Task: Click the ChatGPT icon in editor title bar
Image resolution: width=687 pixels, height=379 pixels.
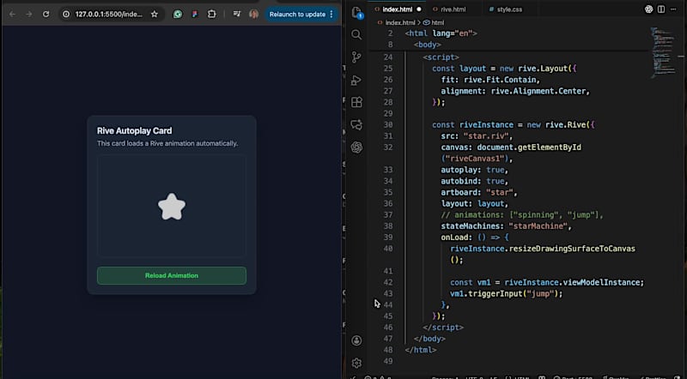Action: point(649,9)
